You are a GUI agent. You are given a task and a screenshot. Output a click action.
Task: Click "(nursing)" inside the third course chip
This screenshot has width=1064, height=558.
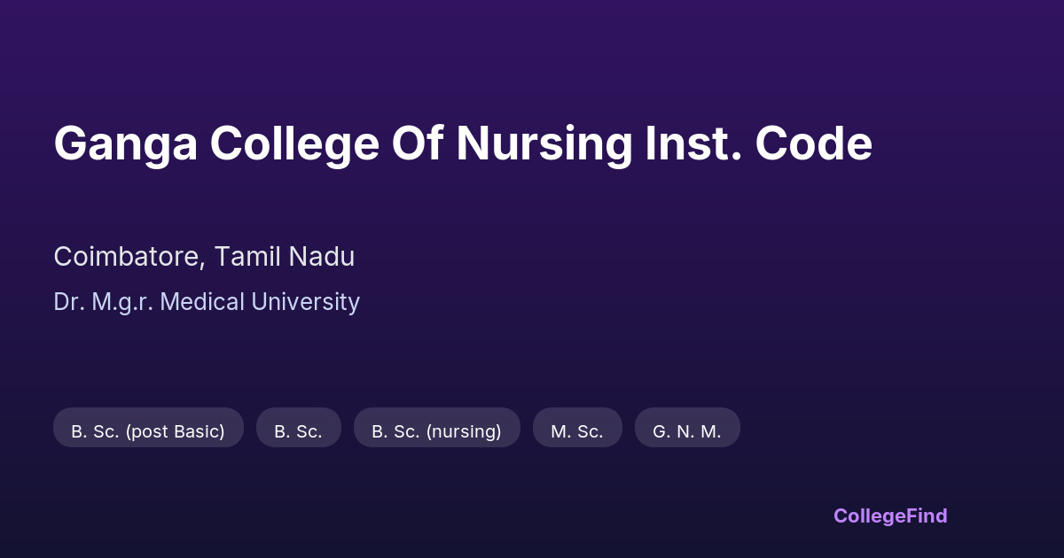464,431
